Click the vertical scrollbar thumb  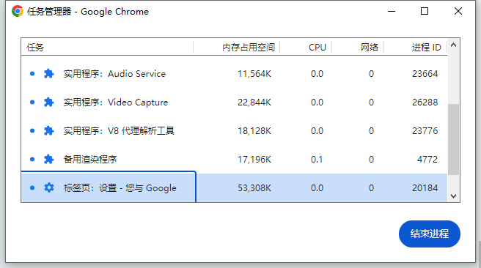(453, 139)
